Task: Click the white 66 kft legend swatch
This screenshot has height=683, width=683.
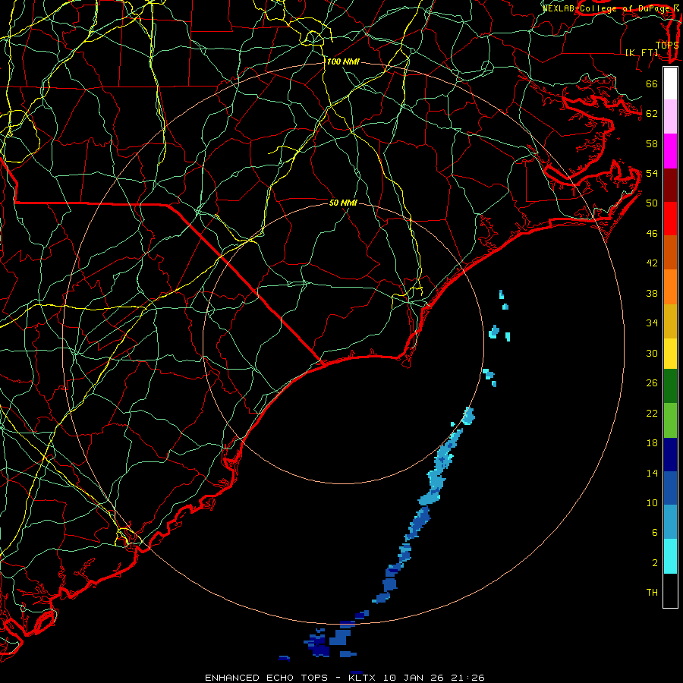Action: [x=670, y=83]
